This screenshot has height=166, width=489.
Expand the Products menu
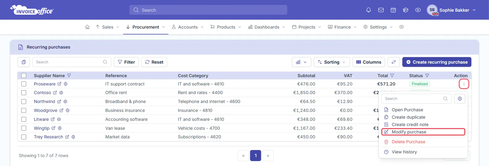point(226,27)
